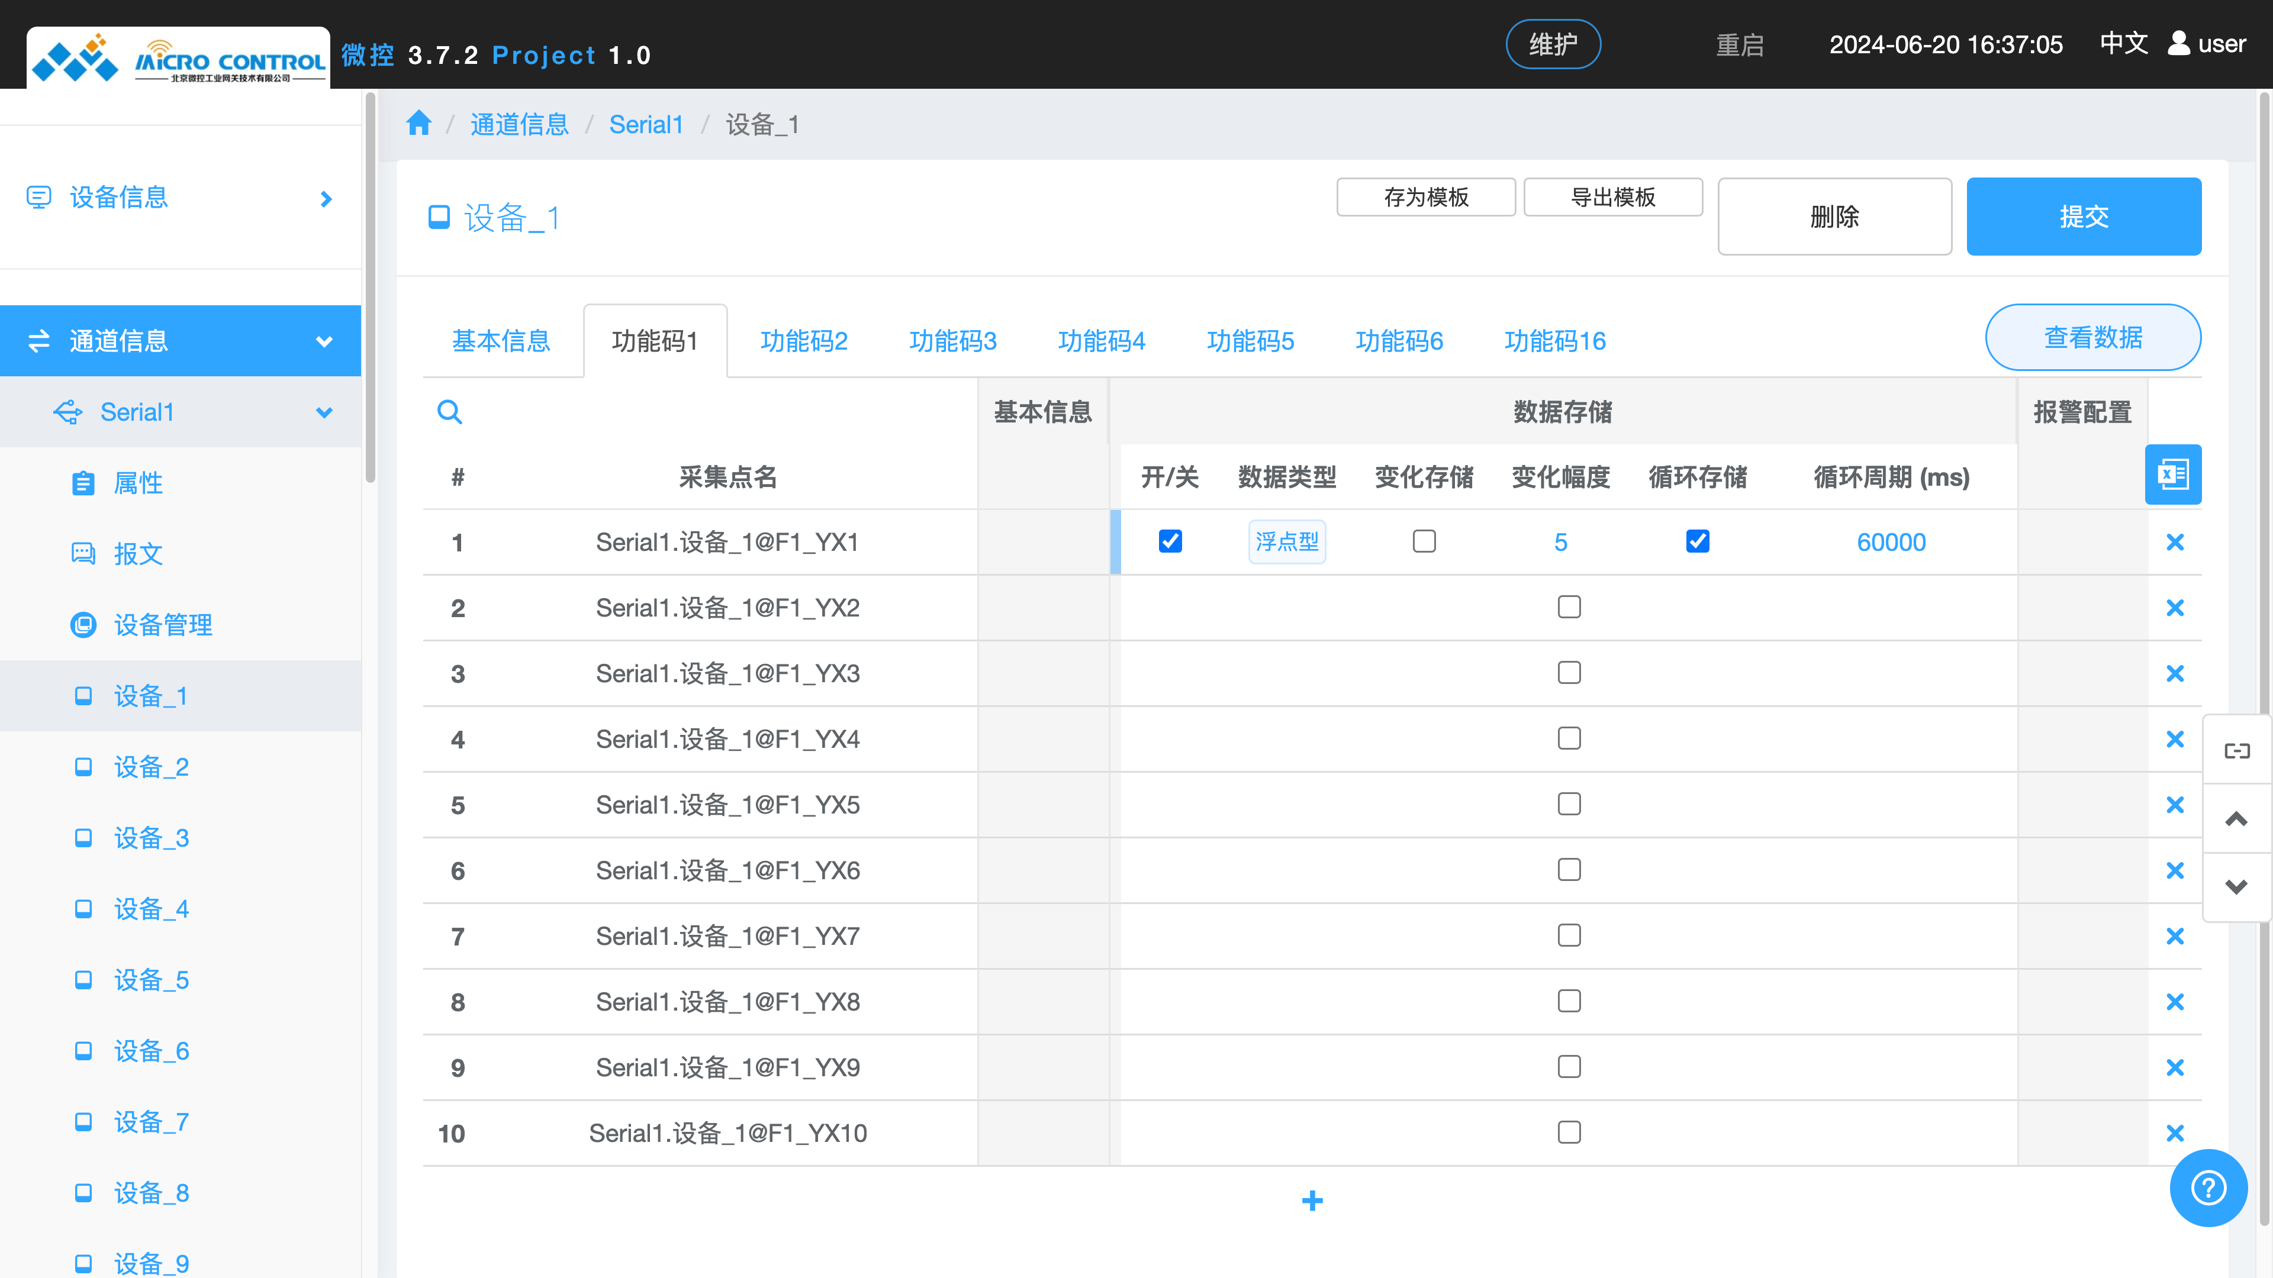Click the scroll-up chevron on right panel
The image size is (2273, 1278).
tap(2236, 818)
